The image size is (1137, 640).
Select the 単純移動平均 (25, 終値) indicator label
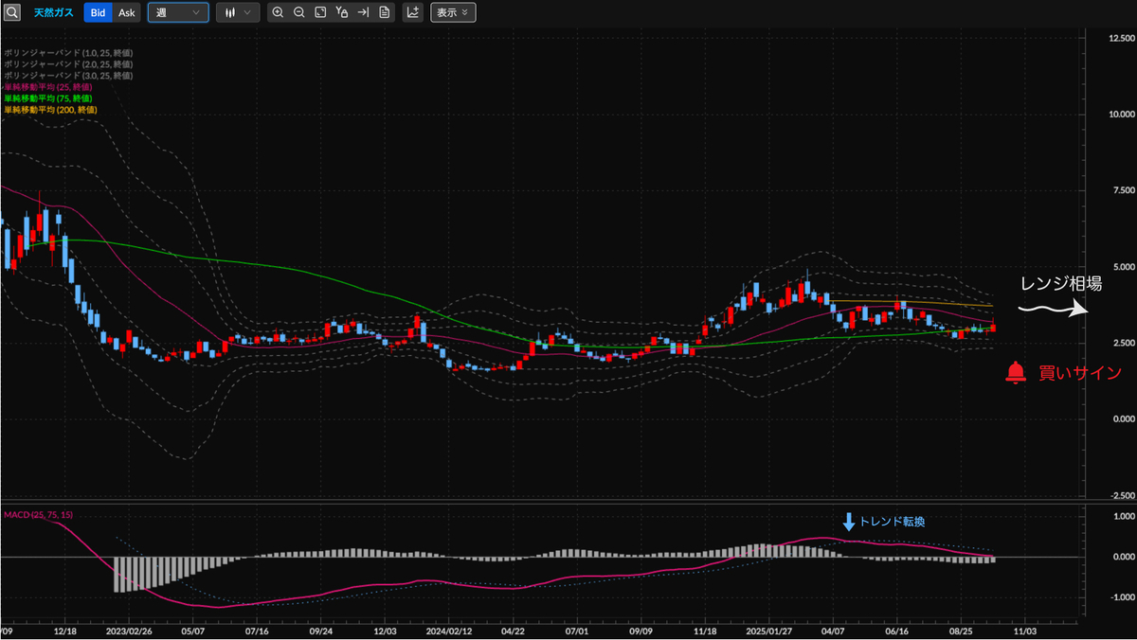(47, 86)
